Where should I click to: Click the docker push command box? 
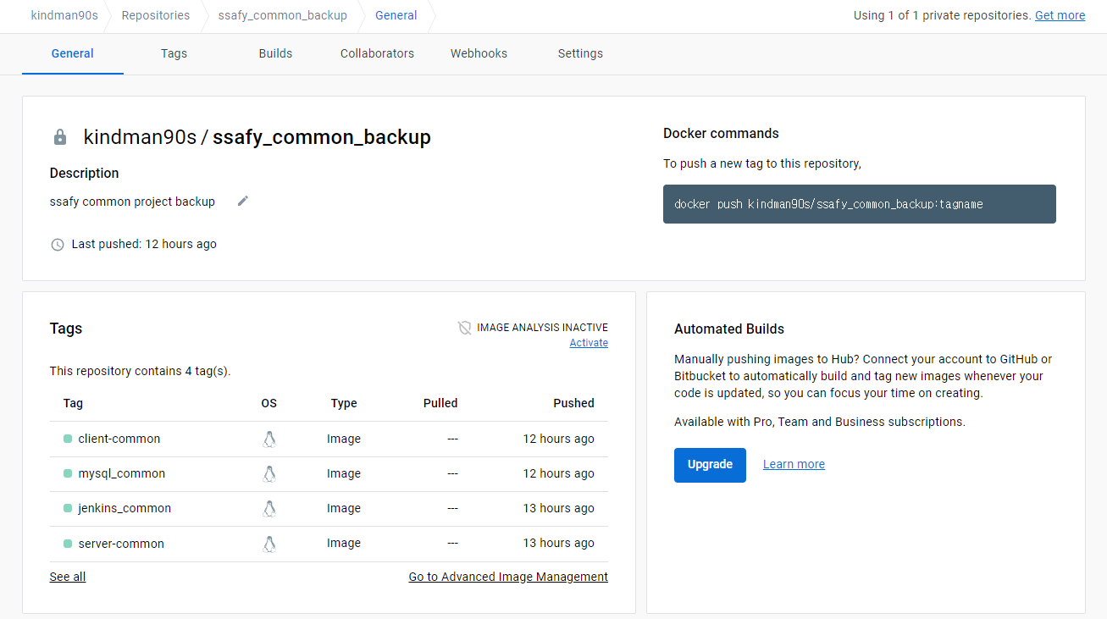click(x=860, y=204)
